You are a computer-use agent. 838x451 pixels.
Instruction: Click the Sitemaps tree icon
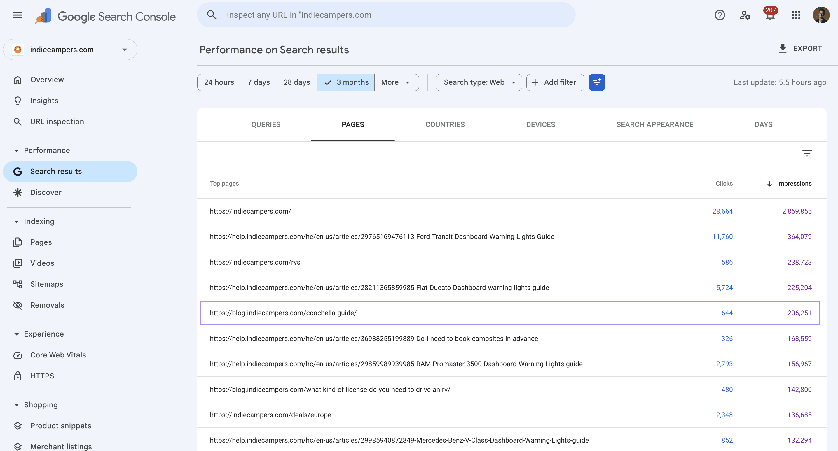18,284
